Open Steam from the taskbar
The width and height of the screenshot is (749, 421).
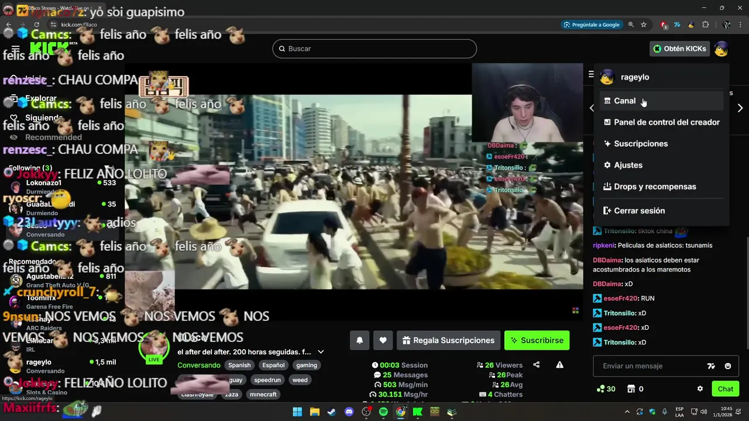click(x=332, y=412)
